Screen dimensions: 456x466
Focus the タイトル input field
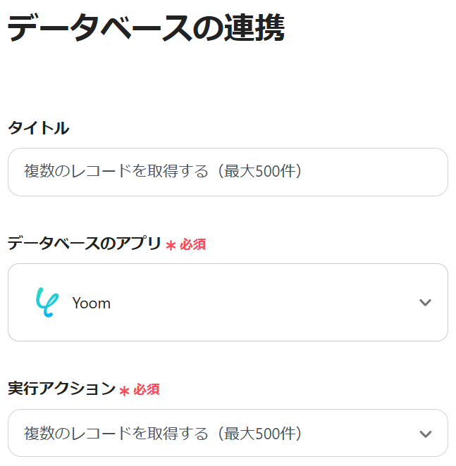coord(228,172)
